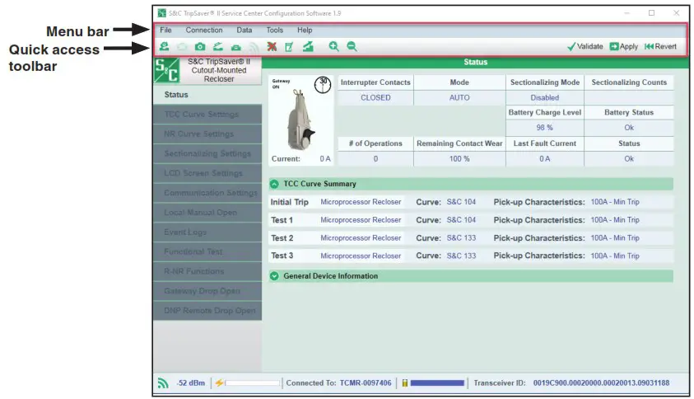This screenshot has height=399, width=694.
Task: Open the Connection menu
Action: (x=204, y=31)
